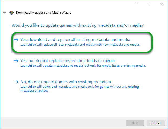The height and width of the screenshot is (129, 168).
Task: Click the greyed-out maximize button
Action: pyautogui.click(x=149, y=4)
